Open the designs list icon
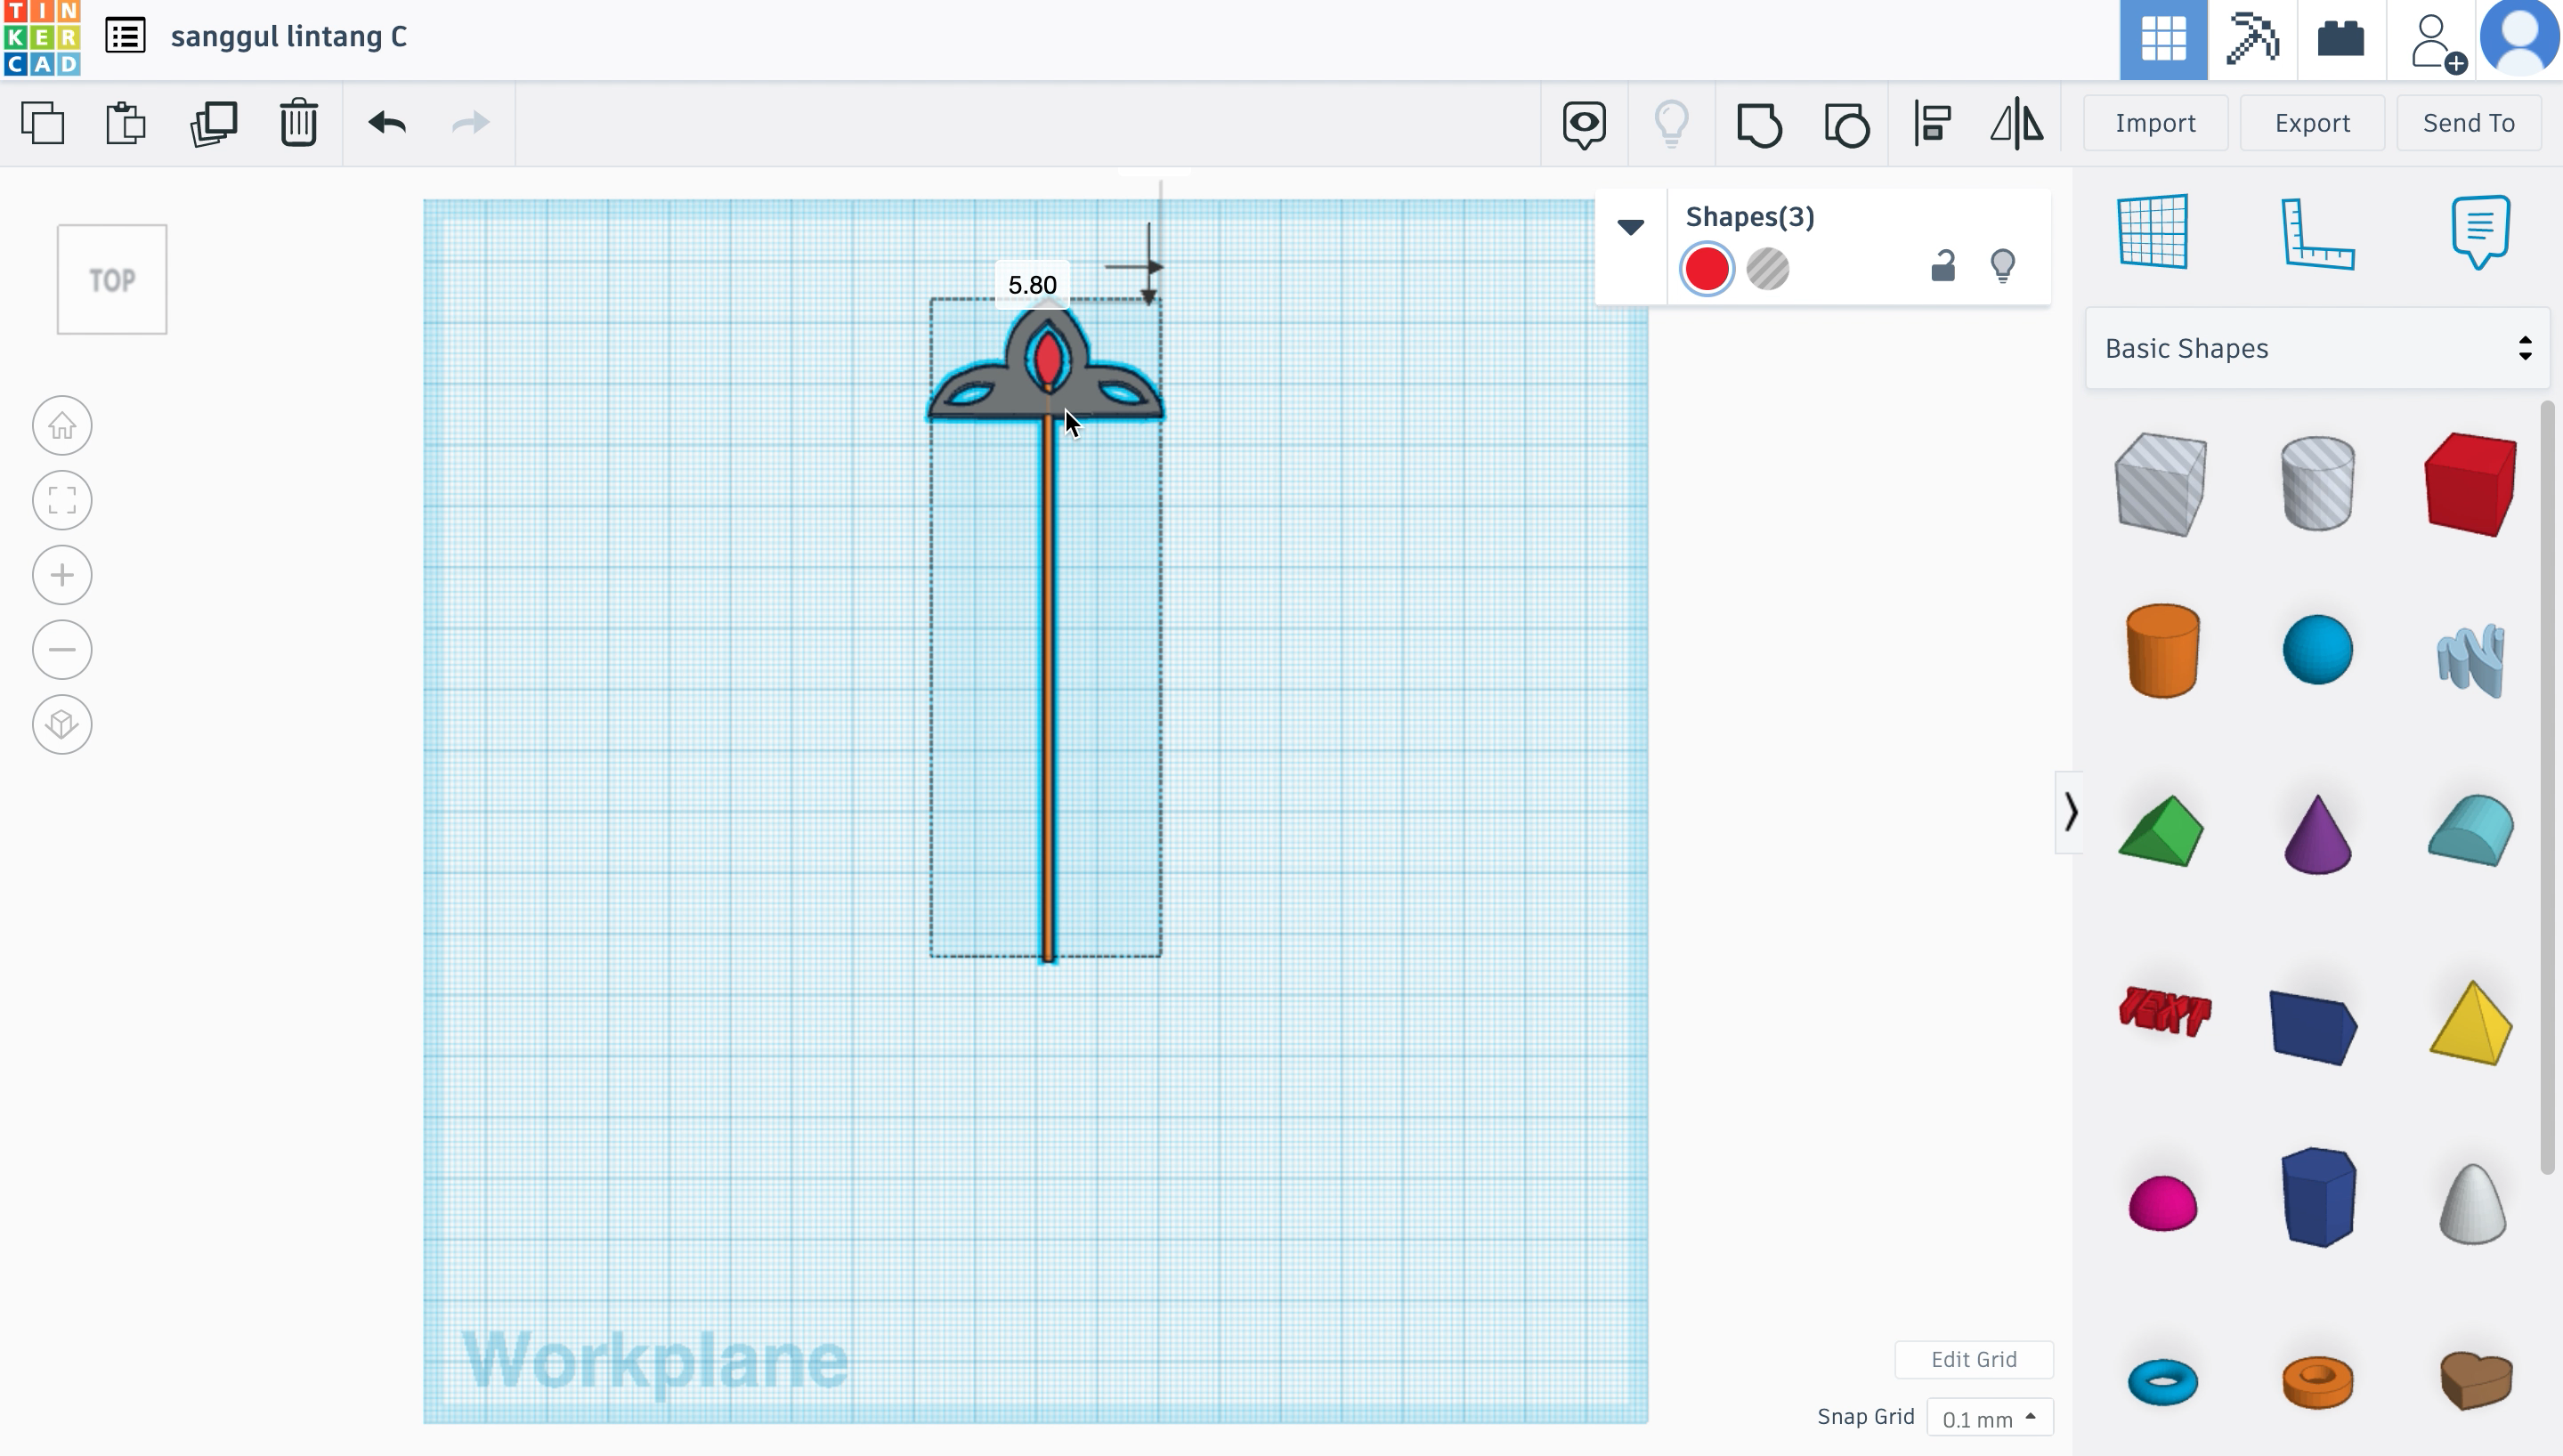 [x=126, y=36]
